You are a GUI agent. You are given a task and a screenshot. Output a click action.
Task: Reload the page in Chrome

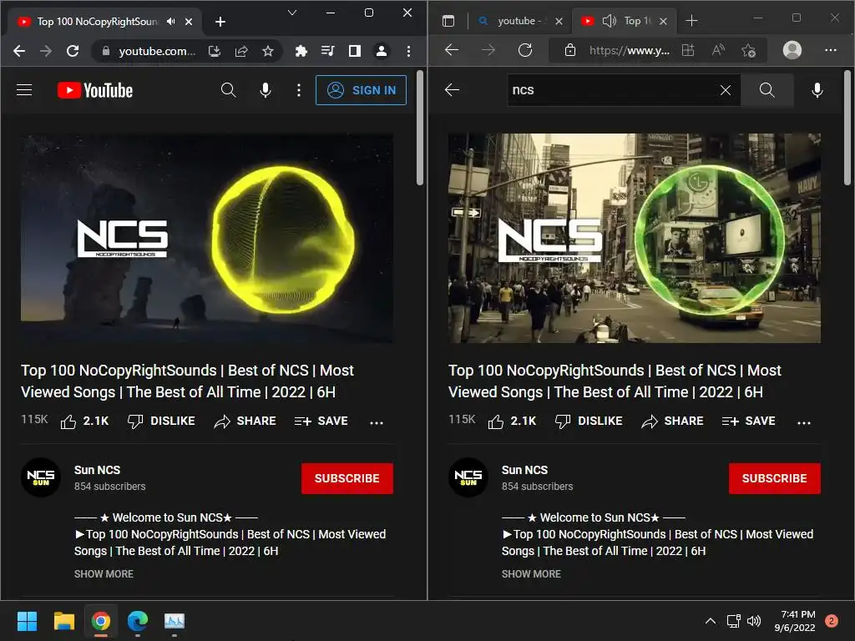tap(73, 51)
